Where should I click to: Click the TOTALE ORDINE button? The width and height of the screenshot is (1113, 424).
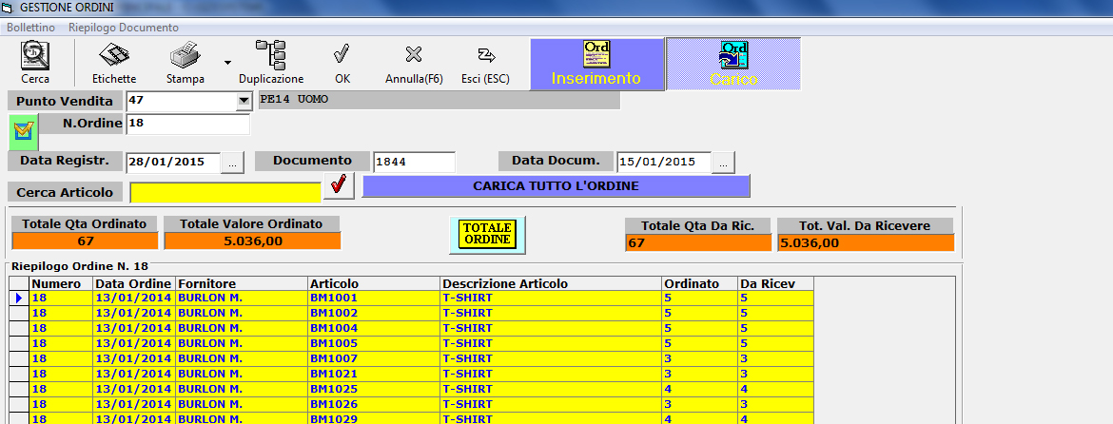(x=487, y=234)
